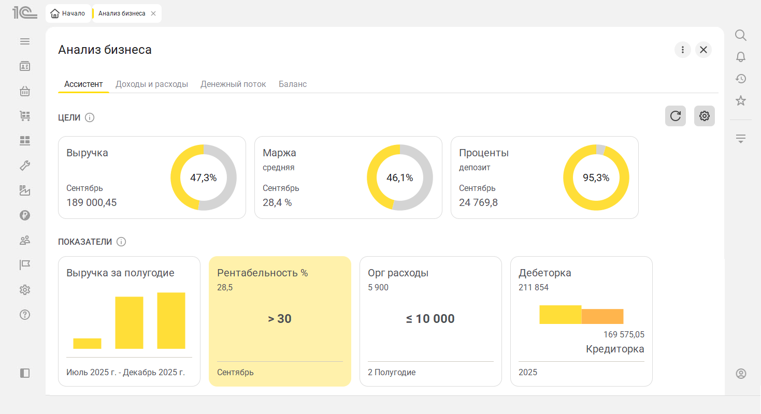Click the Выручка 47,3% donut chart
Screen dimensions: 761x414
tap(204, 178)
